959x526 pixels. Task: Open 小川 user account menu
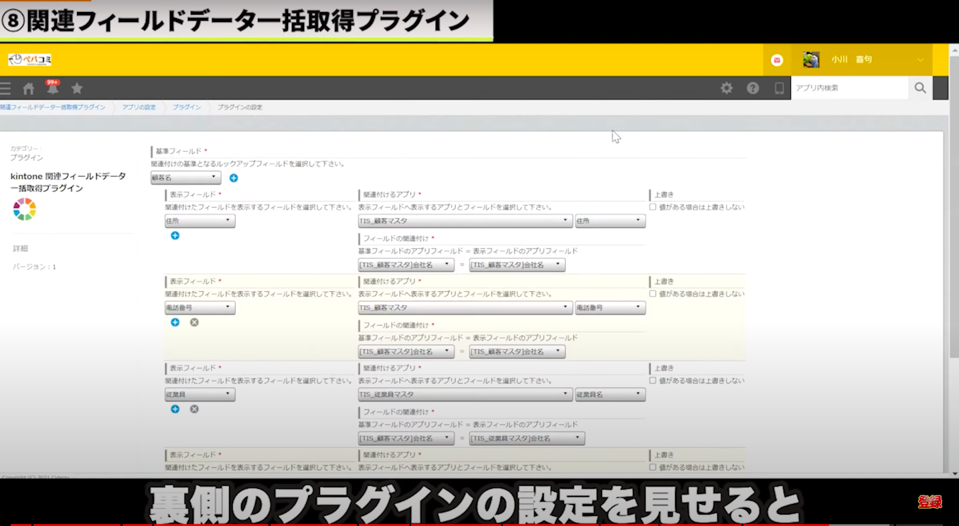[x=864, y=60]
